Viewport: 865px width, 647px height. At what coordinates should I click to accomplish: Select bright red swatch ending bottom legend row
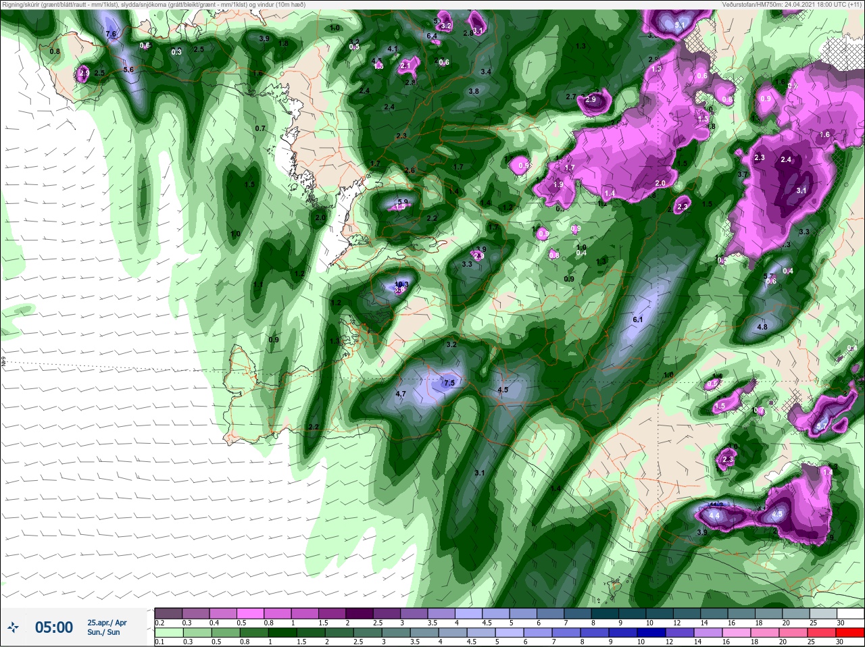pyautogui.click(x=850, y=633)
